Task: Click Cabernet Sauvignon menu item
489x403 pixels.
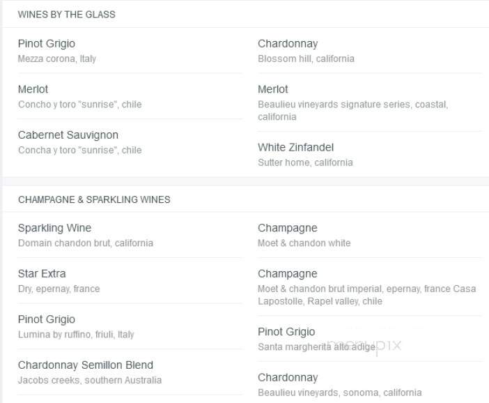Action: [x=130, y=142]
